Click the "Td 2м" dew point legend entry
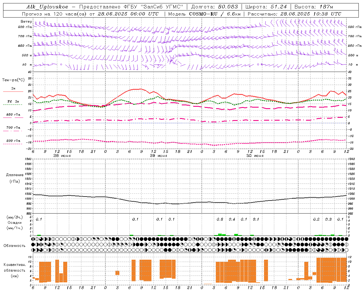This screenshot has width=363, height=290. pyautogui.click(x=13, y=101)
